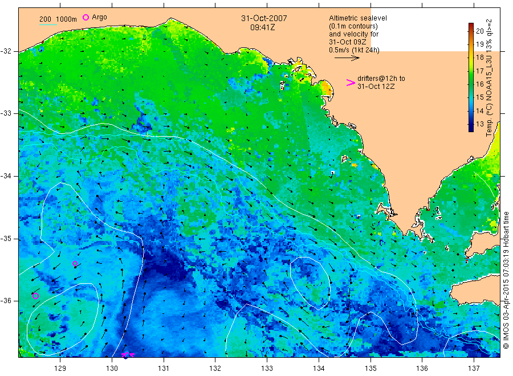Click the "31-Oct 09Z" text
The height and width of the screenshot is (376, 513).
pos(348,42)
